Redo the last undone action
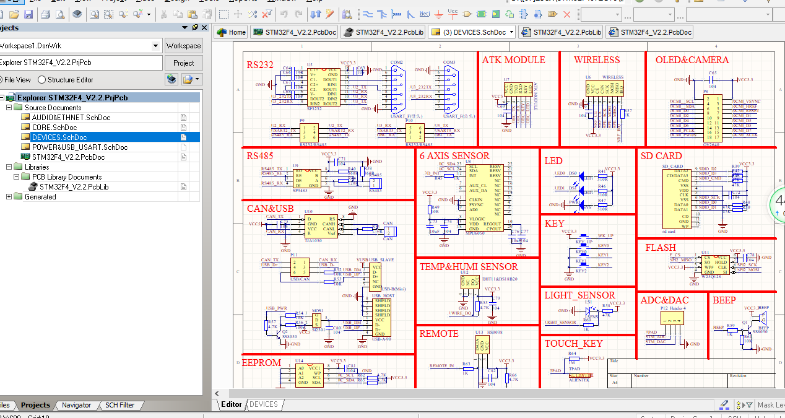The width and height of the screenshot is (785, 418). click(x=298, y=14)
